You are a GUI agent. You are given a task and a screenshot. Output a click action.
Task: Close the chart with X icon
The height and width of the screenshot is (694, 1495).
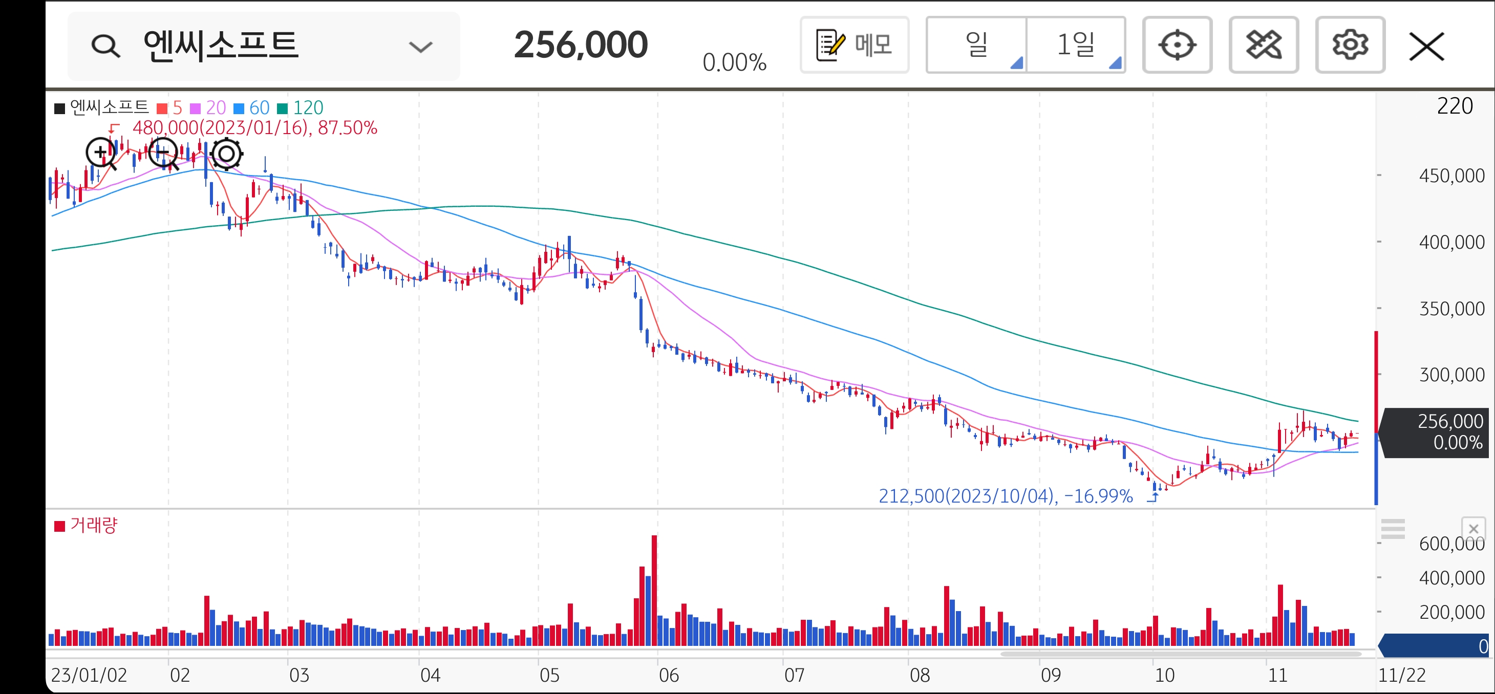(1426, 47)
